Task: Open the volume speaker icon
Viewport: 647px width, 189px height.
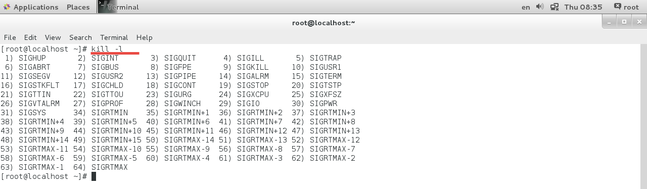Action: click(x=540, y=7)
